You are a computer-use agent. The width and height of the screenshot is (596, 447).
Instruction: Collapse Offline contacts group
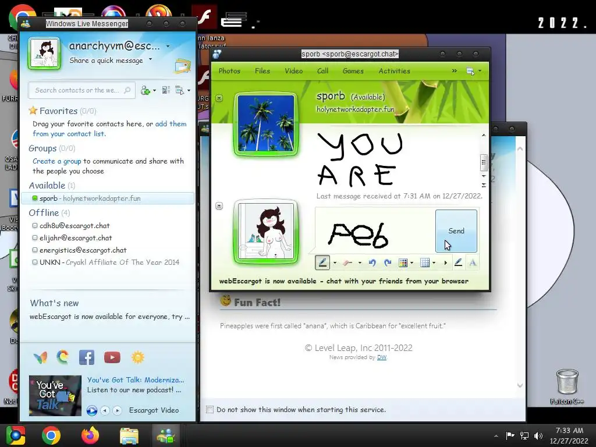[x=49, y=213]
